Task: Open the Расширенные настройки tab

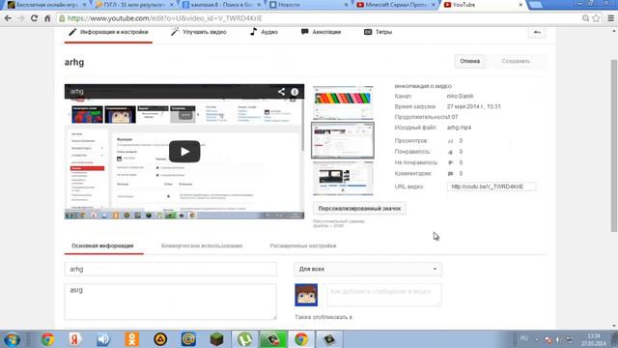Action: [x=302, y=246]
